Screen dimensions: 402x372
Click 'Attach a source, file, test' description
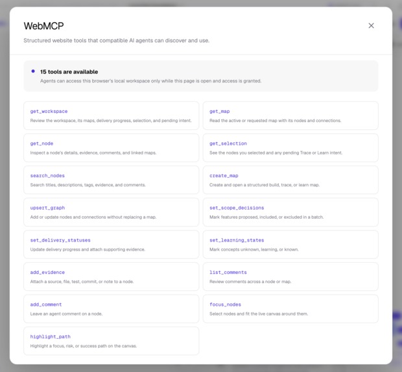click(x=82, y=282)
